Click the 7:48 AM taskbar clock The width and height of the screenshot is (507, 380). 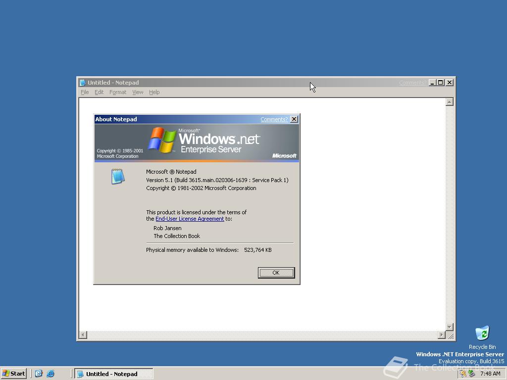490,374
